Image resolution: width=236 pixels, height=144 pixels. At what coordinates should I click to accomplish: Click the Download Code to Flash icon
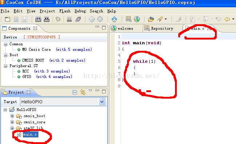[69, 19]
